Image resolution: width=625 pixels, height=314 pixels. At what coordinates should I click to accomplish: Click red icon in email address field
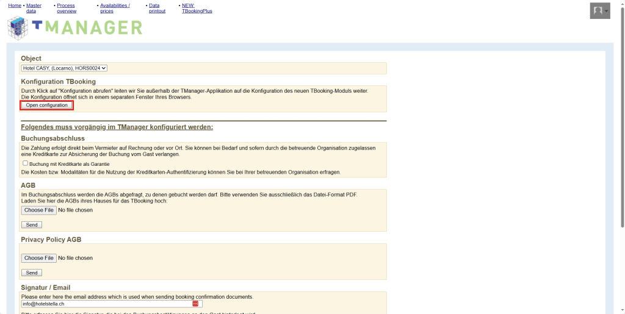point(195,304)
